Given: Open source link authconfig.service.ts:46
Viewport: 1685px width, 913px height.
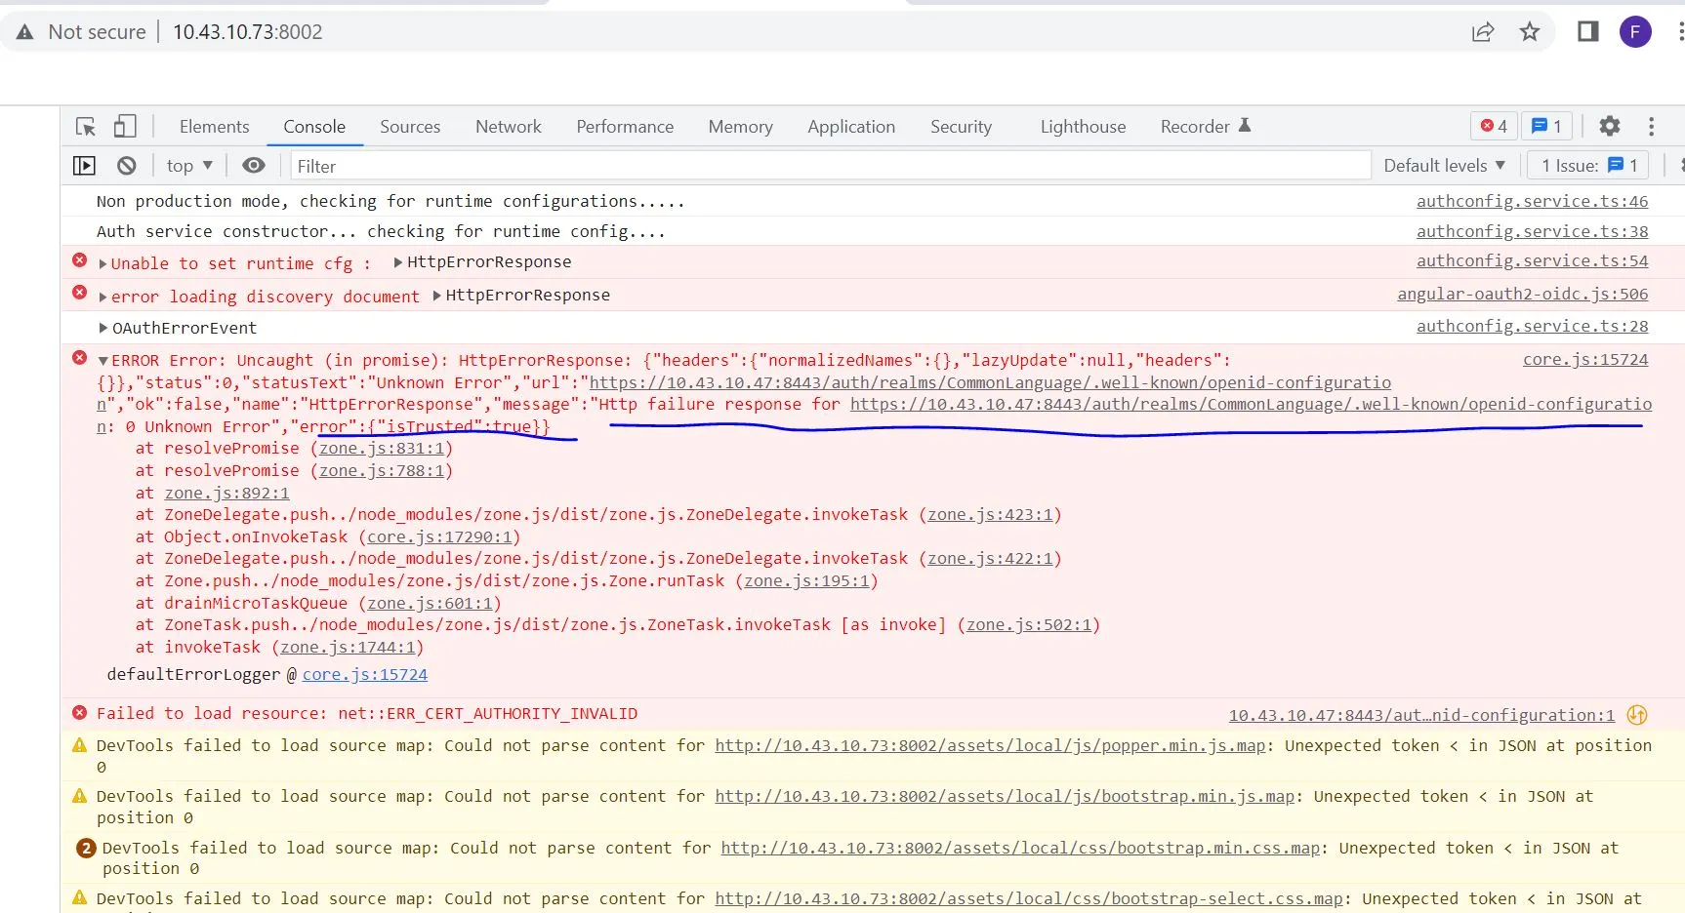Looking at the screenshot, I should (x=1533, y=201).
